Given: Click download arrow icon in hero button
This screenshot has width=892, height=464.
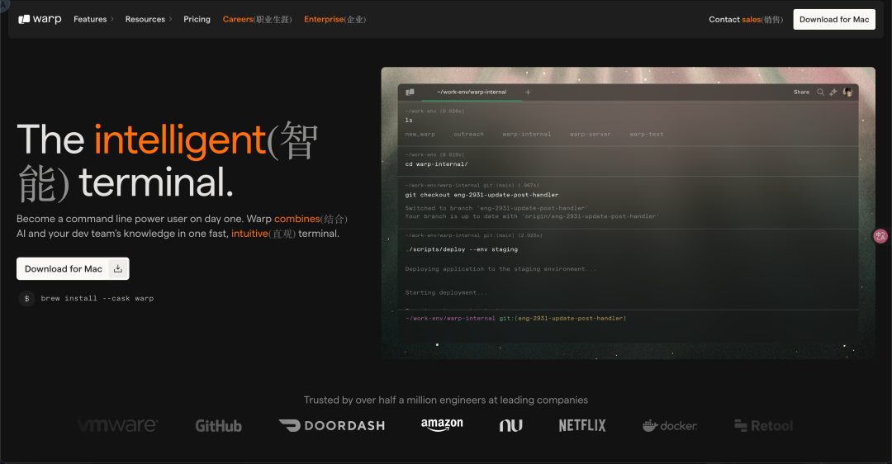Looking at the screenshot, I should coord(118,269).
